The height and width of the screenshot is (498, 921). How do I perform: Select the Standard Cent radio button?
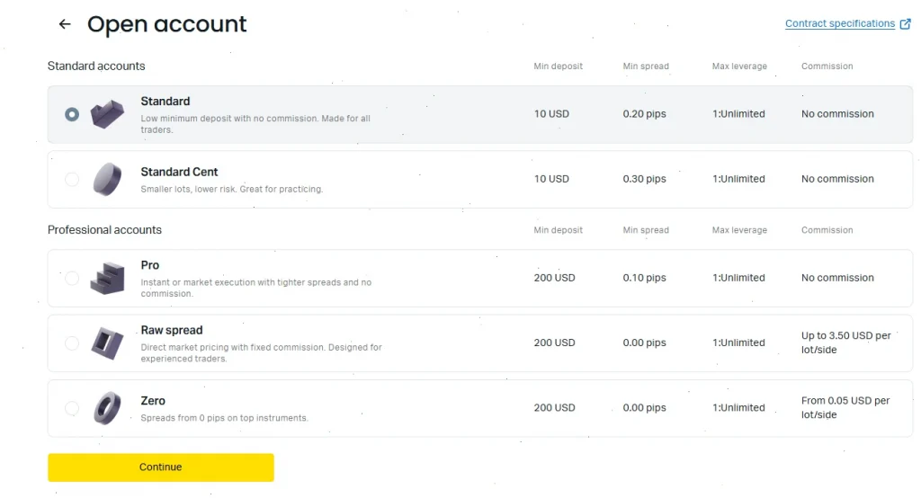click(x=72, y=179)
